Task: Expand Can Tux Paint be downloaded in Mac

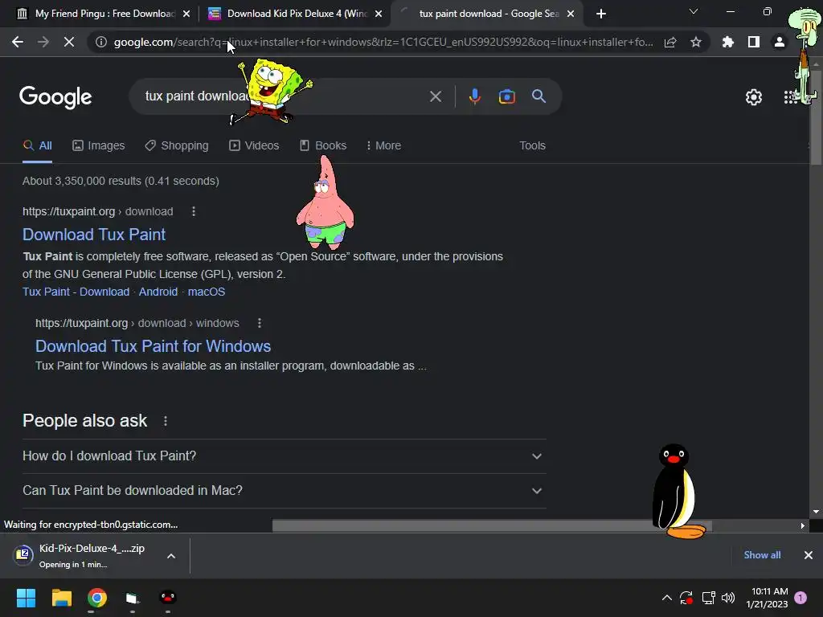Action: 284,491
